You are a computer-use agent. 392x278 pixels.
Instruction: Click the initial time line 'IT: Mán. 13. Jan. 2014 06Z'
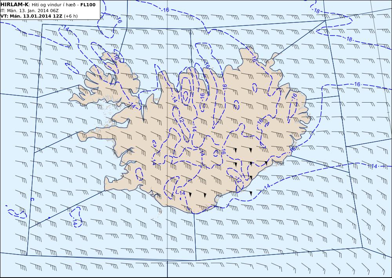click(29, 11)
